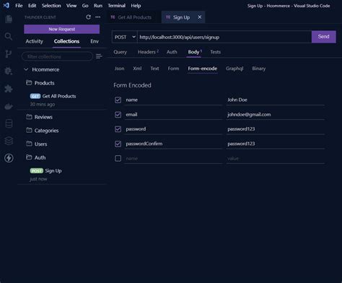The image size is (342, 283).
Task: Focus the filter collections search box
Action: [57, 56]
